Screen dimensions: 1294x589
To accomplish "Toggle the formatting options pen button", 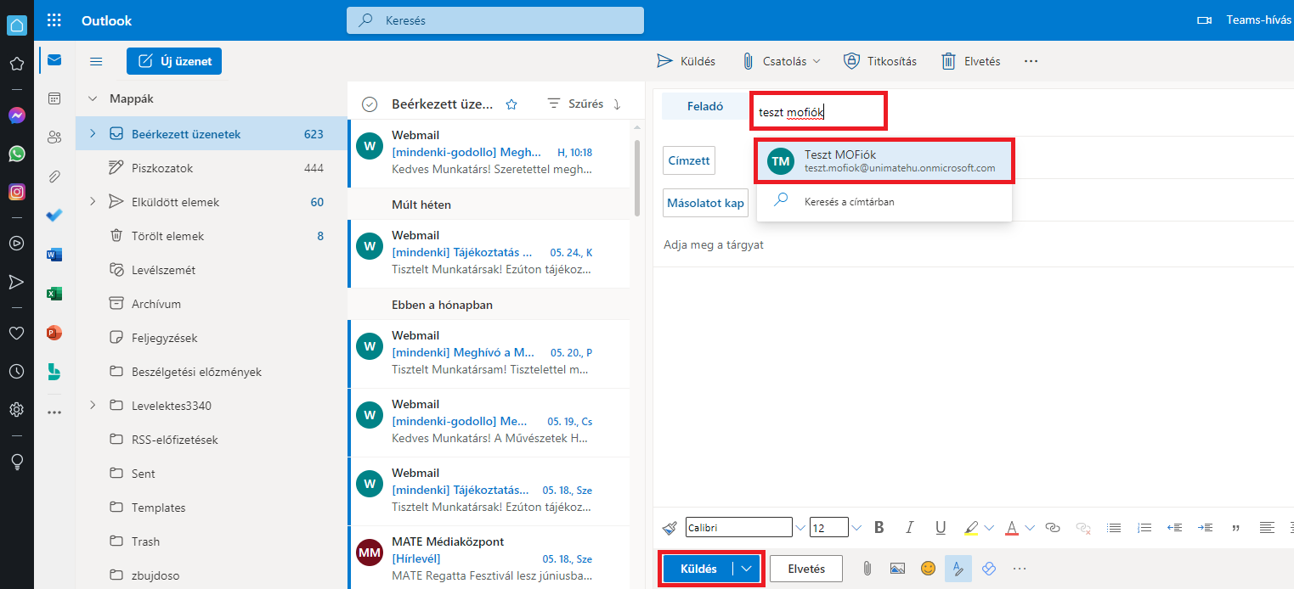I will (958, 569).
